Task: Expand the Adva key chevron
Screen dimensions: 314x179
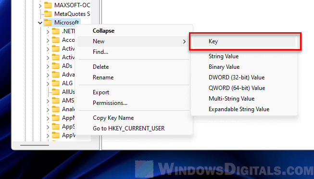Action: pos(48,75)
